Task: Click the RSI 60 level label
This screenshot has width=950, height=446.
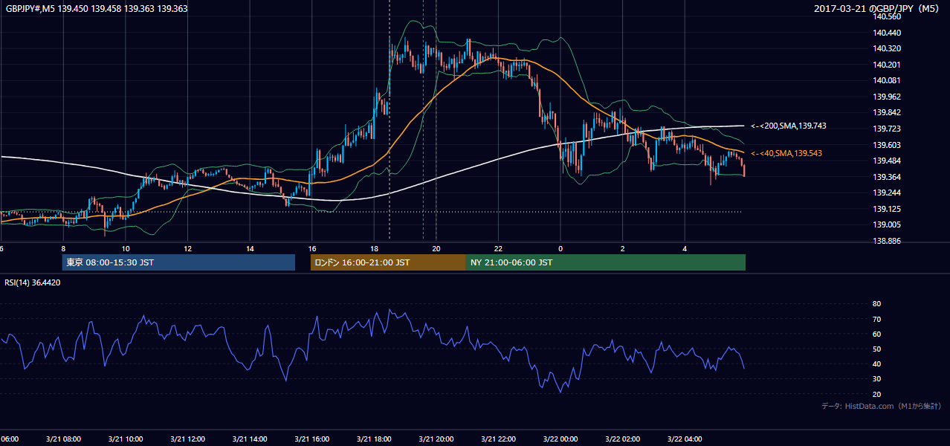Action: point(876,334)
